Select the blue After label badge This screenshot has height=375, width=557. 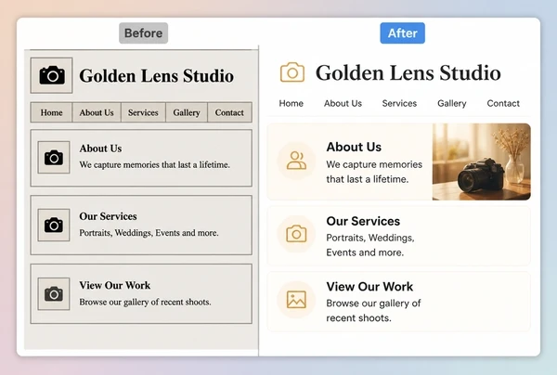pos(403,33)
